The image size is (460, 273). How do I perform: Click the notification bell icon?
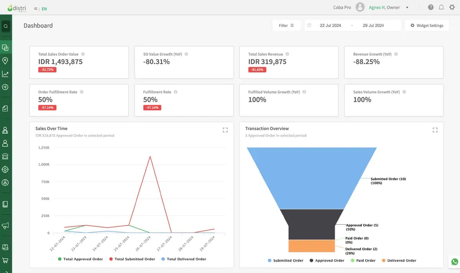click(442, 7)
